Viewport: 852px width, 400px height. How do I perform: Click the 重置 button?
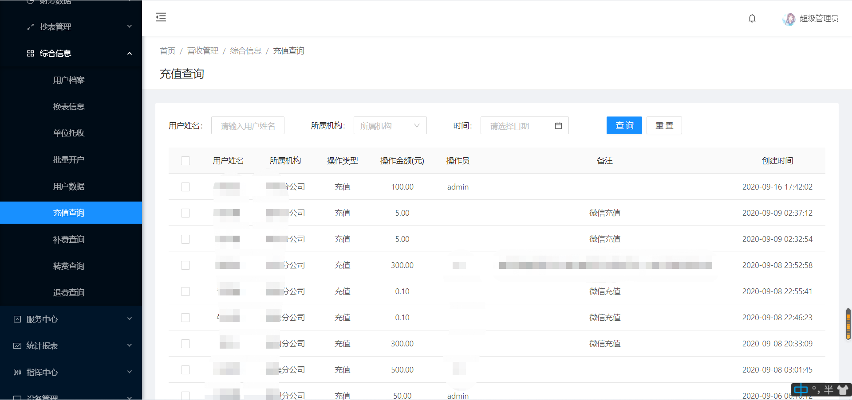pos(664,125)
